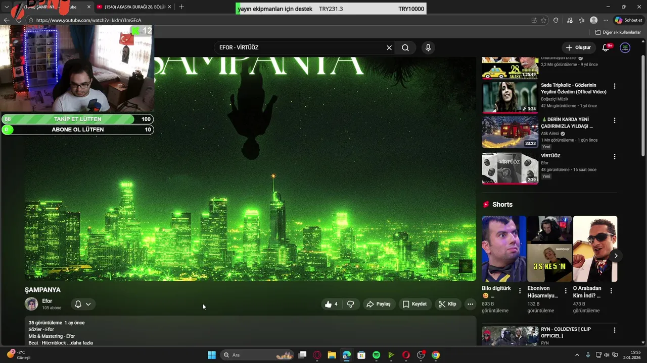The height and width of the screenshot is (363, 647).
Task: Open the Windows Start menu
Action: pos(212,355)
